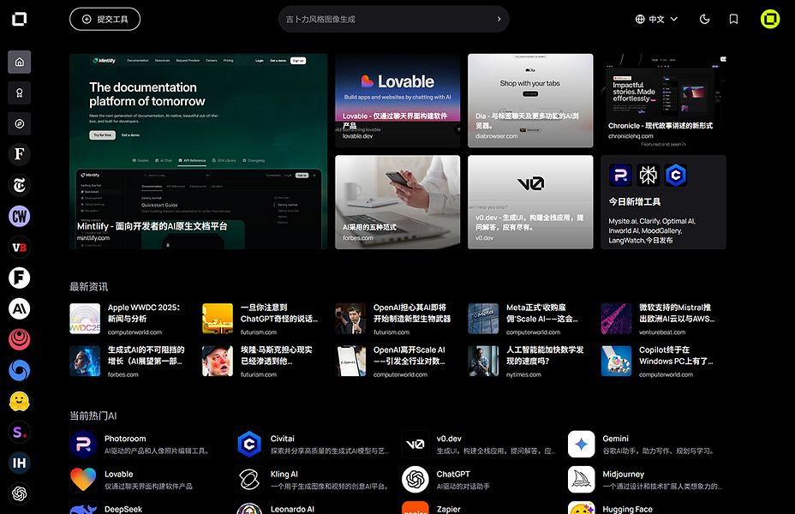
Task: Open the OpenAI离开Scale AI article
Action: pyautogui.click(x=397, y=362)
